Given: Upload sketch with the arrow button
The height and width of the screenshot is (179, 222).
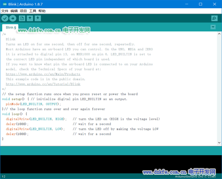Looking at the screenshot, I should point(13,18).
